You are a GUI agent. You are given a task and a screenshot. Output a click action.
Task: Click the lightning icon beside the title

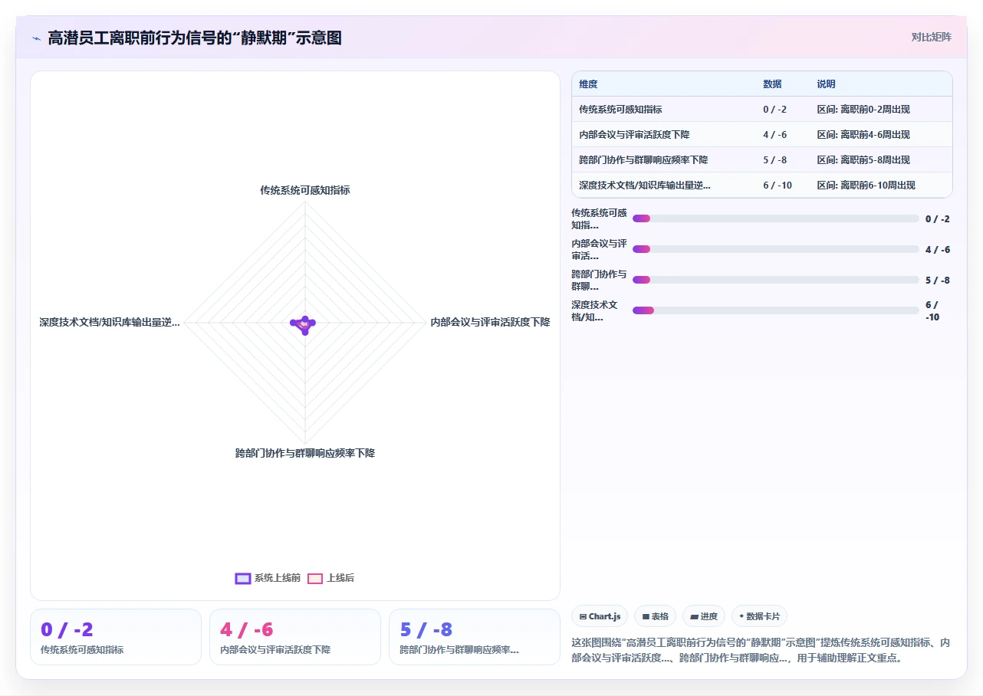(x=36, y=38)
